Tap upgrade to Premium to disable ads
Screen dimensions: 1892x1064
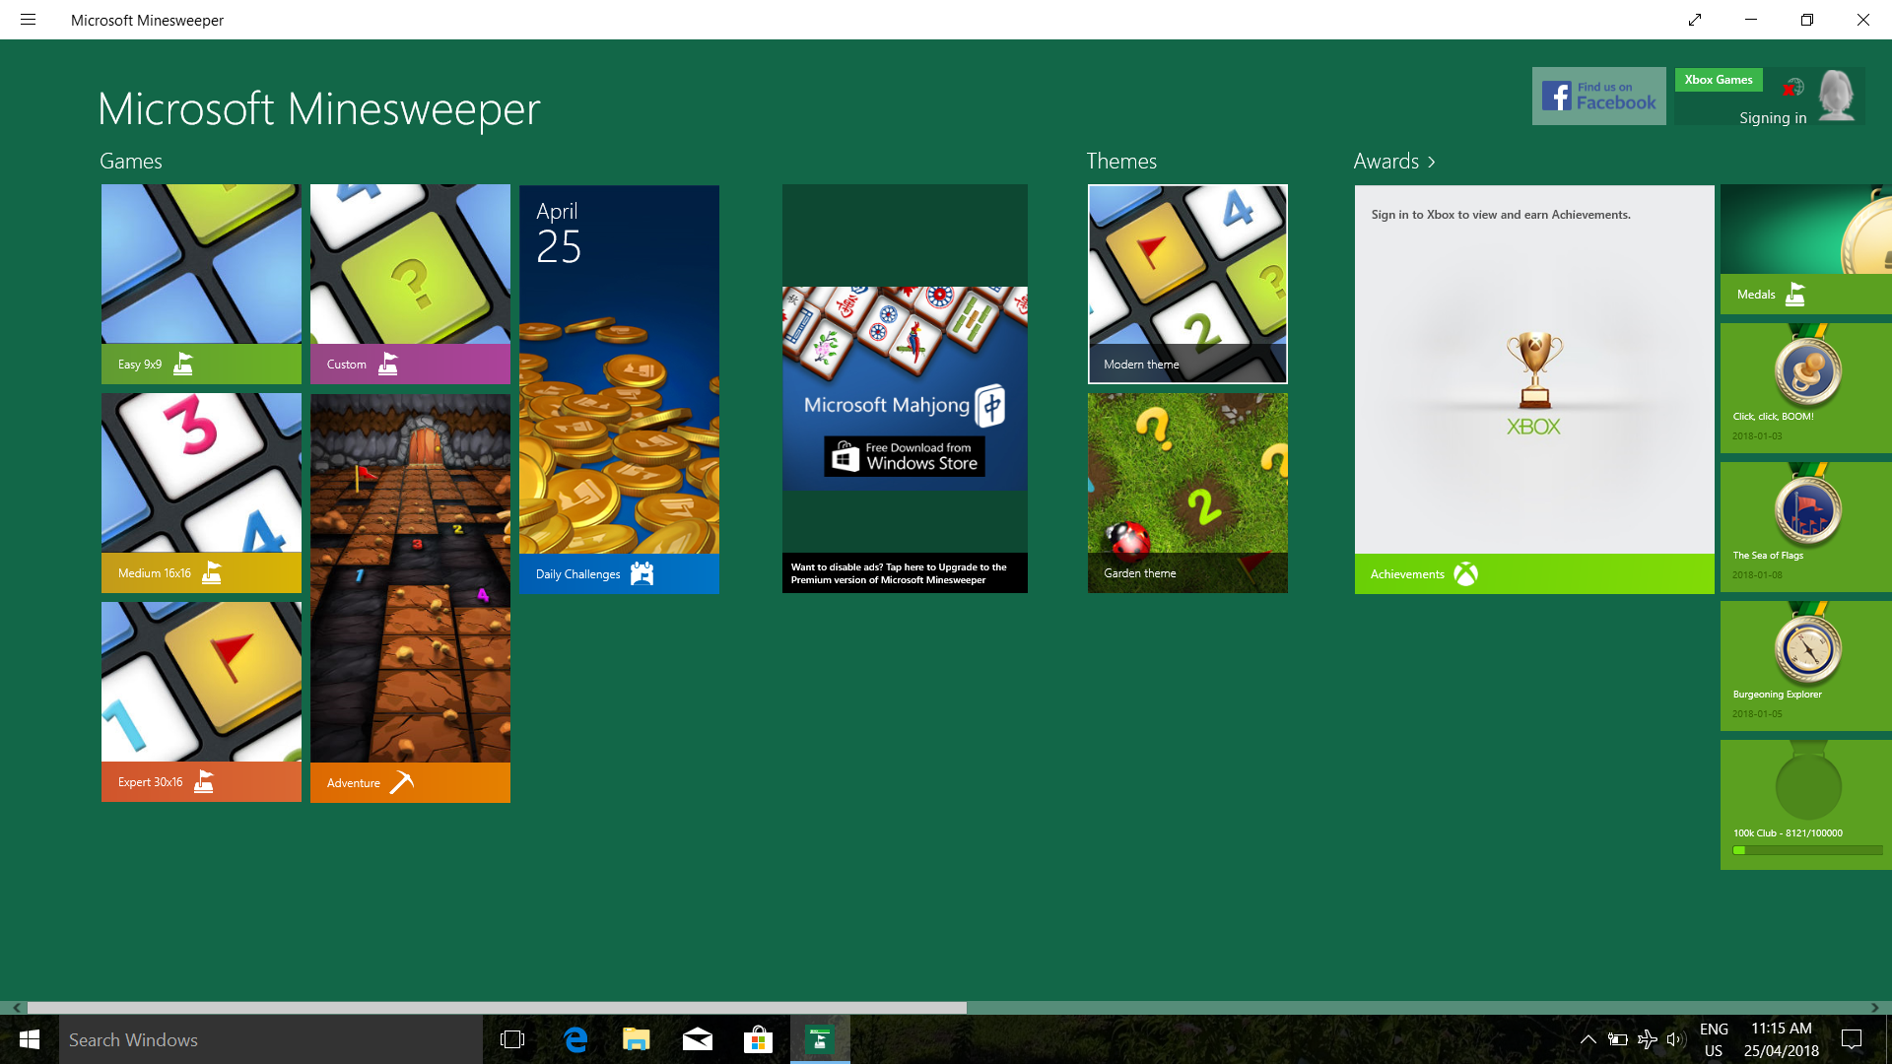coord(905,573)
